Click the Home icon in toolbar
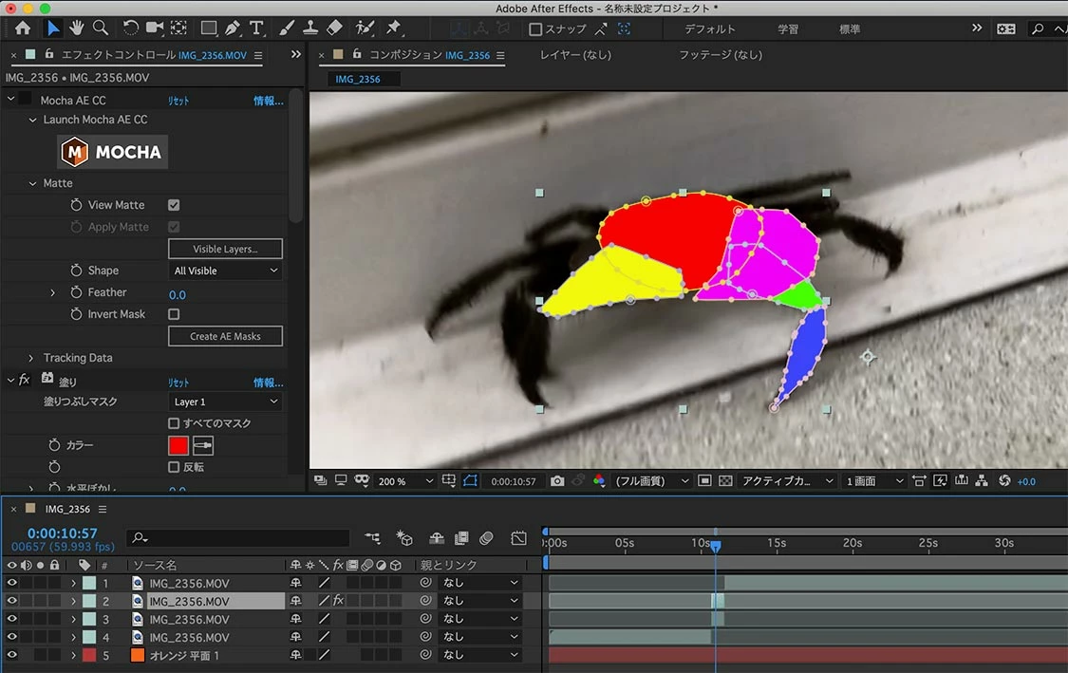 coord(23,28)
